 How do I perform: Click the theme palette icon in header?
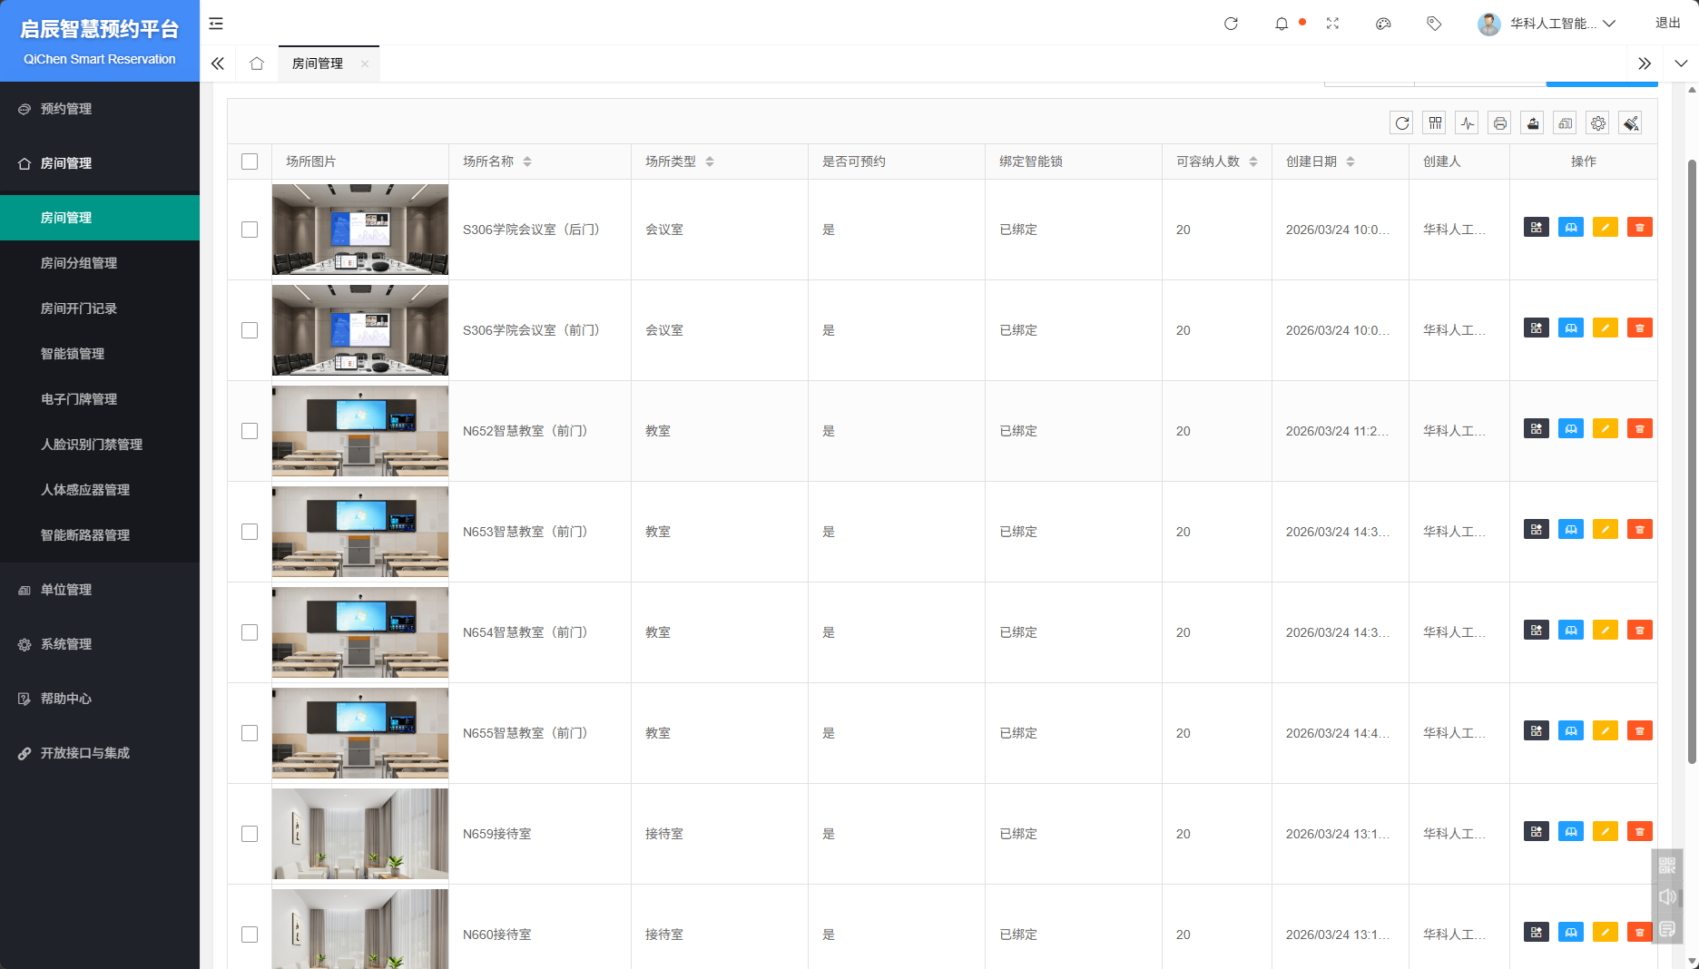tap(1383, 24)
